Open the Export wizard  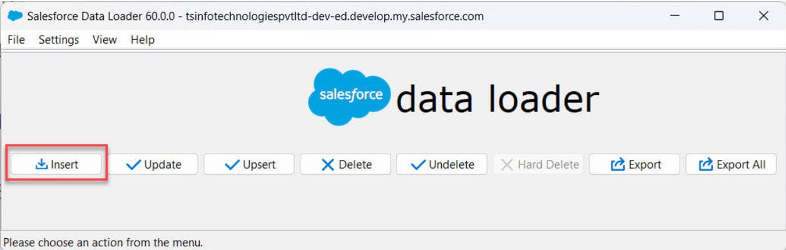pyautogui.click(x=635, y=164)
